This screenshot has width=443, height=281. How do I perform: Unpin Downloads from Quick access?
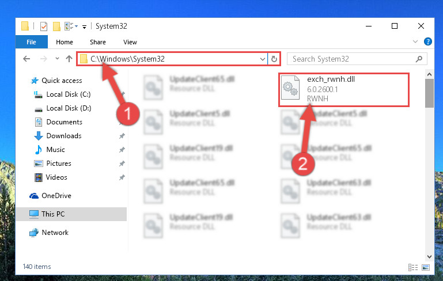122,136
